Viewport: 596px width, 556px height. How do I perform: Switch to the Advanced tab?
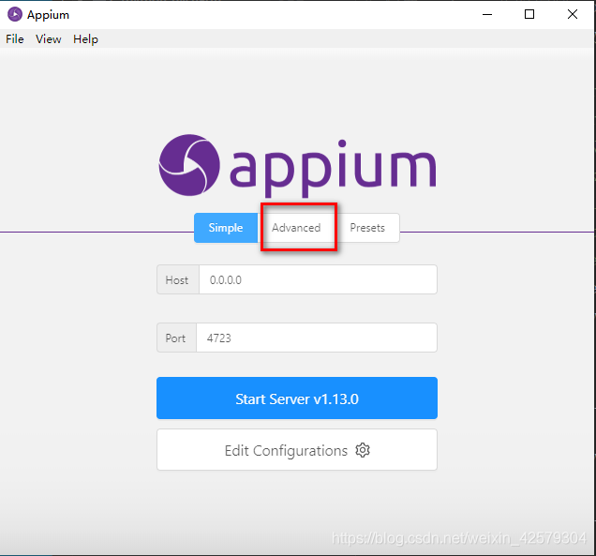(296, 228)
